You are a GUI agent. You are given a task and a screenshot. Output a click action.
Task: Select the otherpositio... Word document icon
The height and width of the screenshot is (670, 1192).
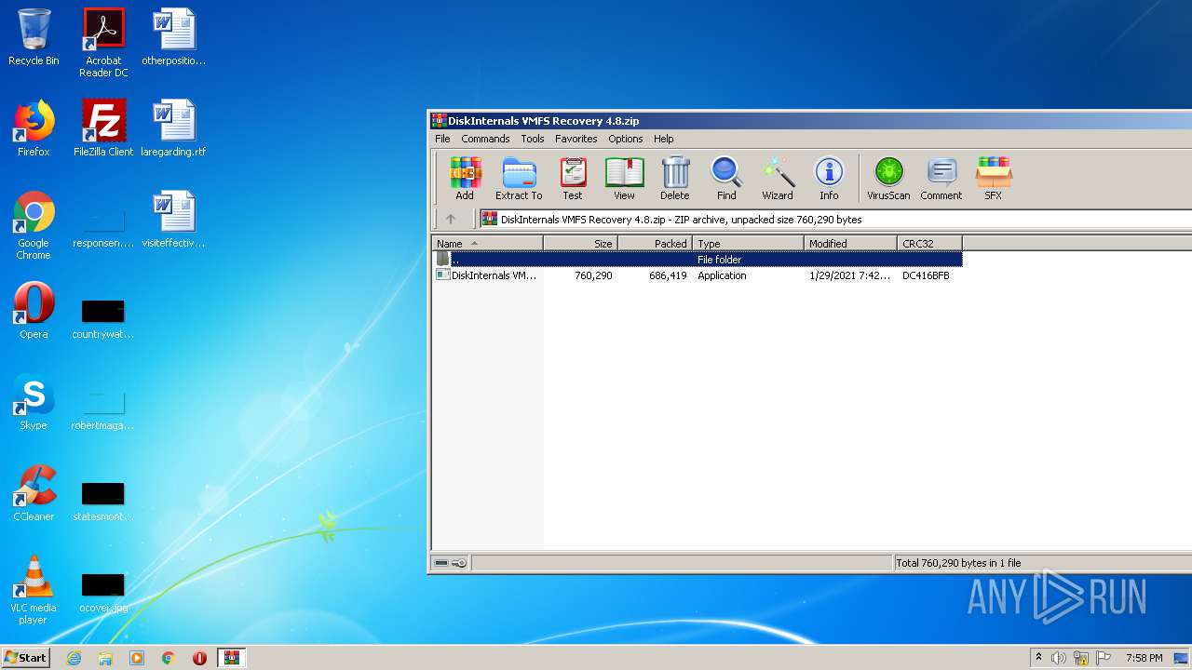[x=173, y=38]
